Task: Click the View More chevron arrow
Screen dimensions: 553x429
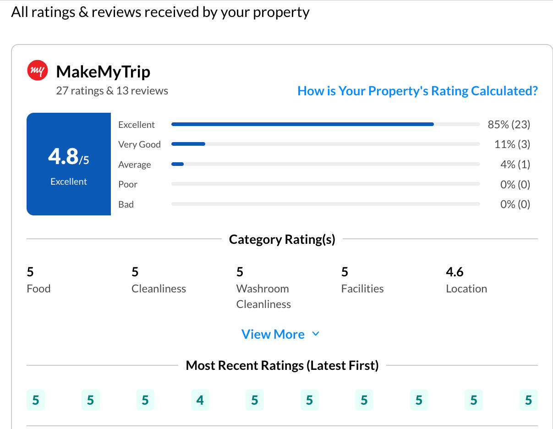Action: point(315,334)
